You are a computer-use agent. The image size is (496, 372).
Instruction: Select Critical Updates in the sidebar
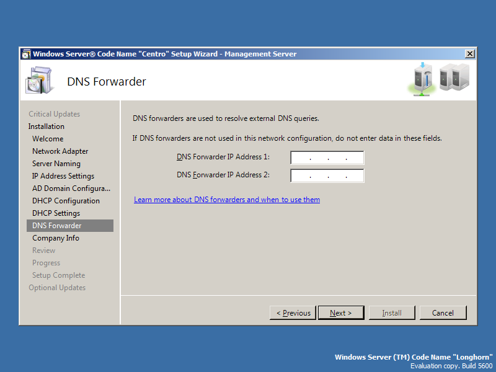coord(54,114)
